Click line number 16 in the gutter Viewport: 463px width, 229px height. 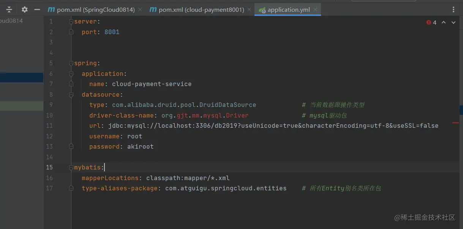point(49,178)
